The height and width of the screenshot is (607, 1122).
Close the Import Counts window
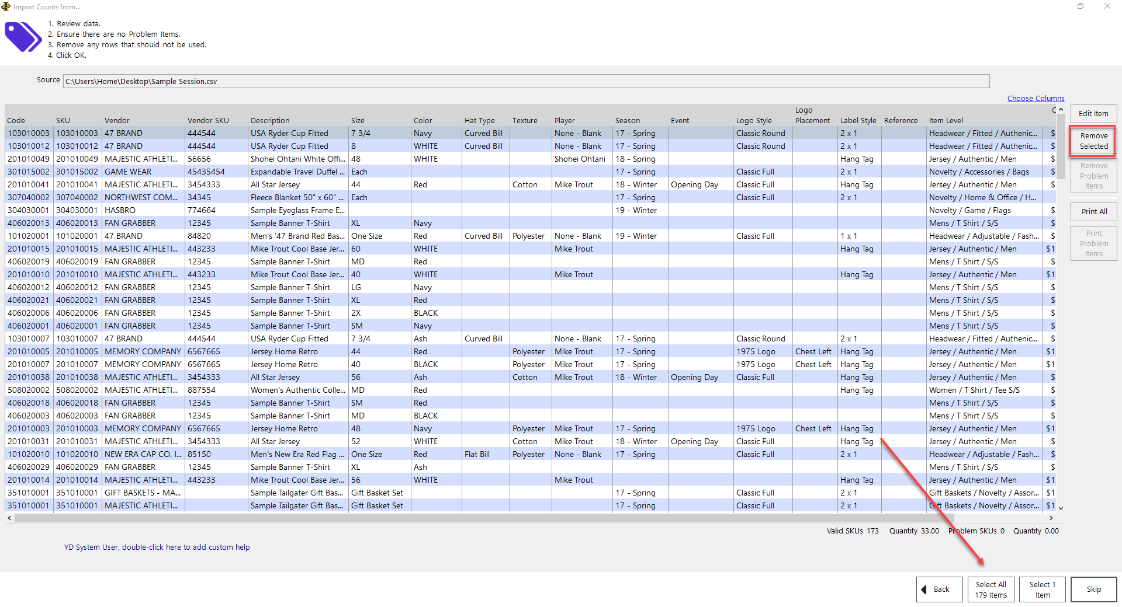(1107, 6)
